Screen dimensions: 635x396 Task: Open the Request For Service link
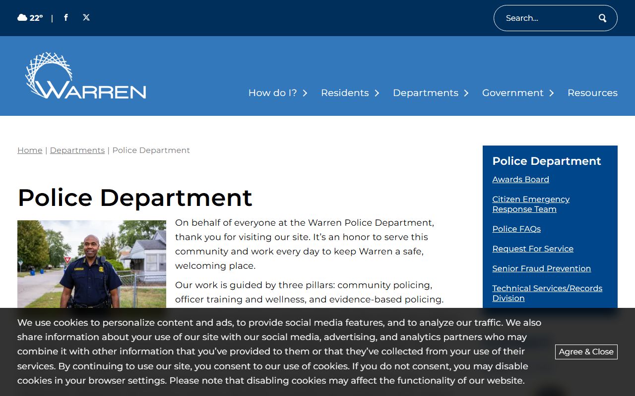(x=533, y=249)
